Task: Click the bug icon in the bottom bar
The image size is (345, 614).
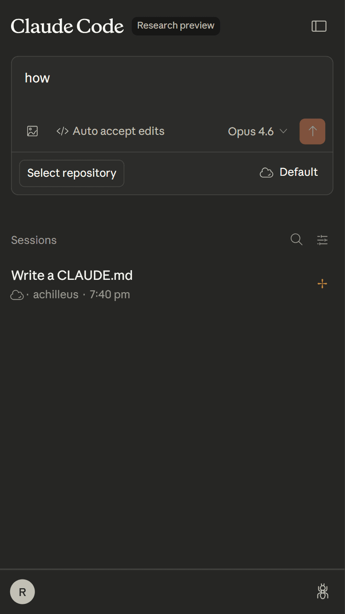Action: click(323, 591)
